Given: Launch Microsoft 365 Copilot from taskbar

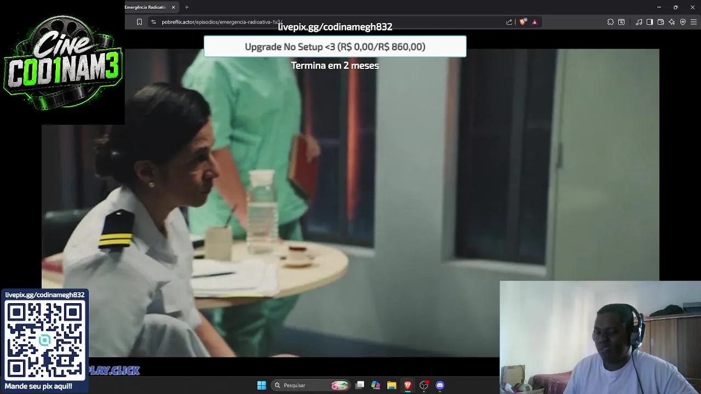Looking at the screenshot, I should pyautogui.click(x=376, y=385).
